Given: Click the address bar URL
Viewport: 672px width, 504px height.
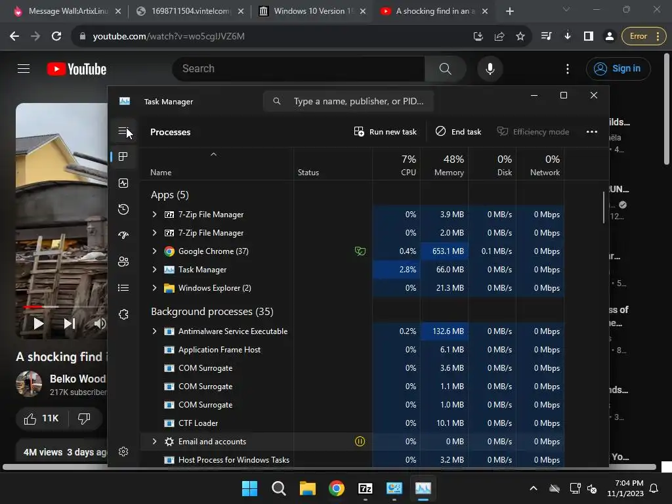Looking at the screenshot, I should pyautogui.click(x=169, y=37).
